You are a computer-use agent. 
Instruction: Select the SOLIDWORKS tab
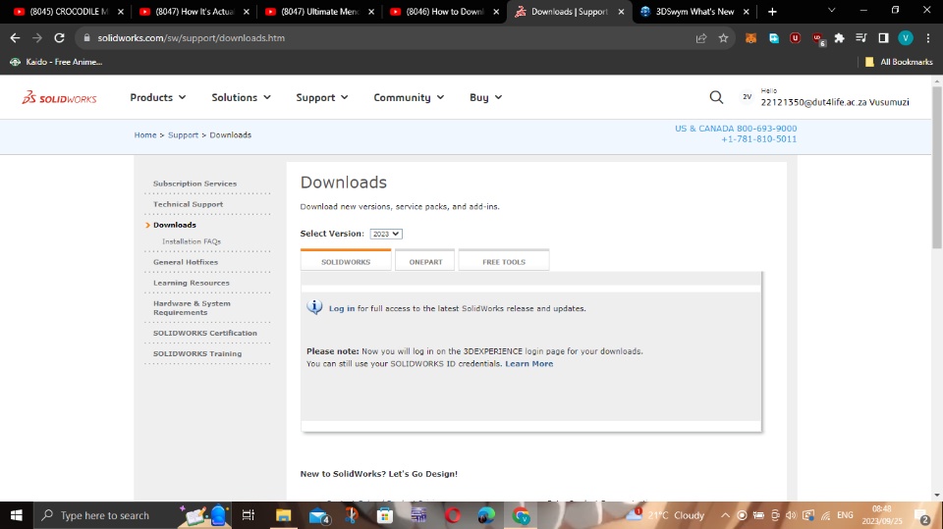tap(346, 261)
